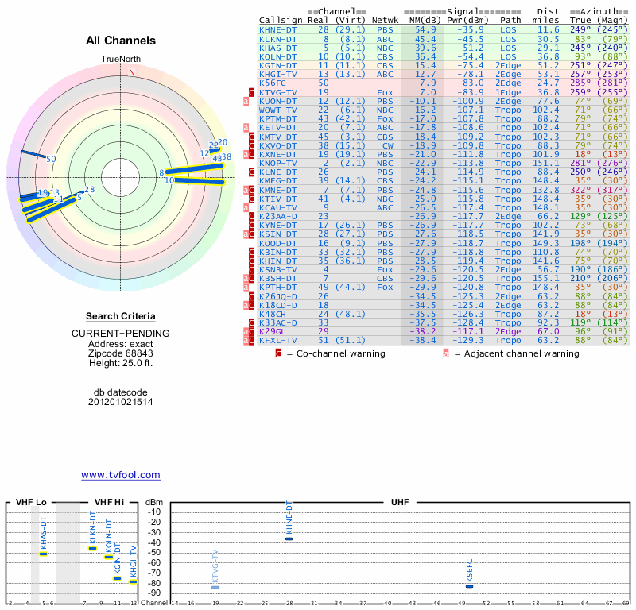Open the www.tvfool.com link
This screenshot has height=610, width=636.
coord(121,475)
